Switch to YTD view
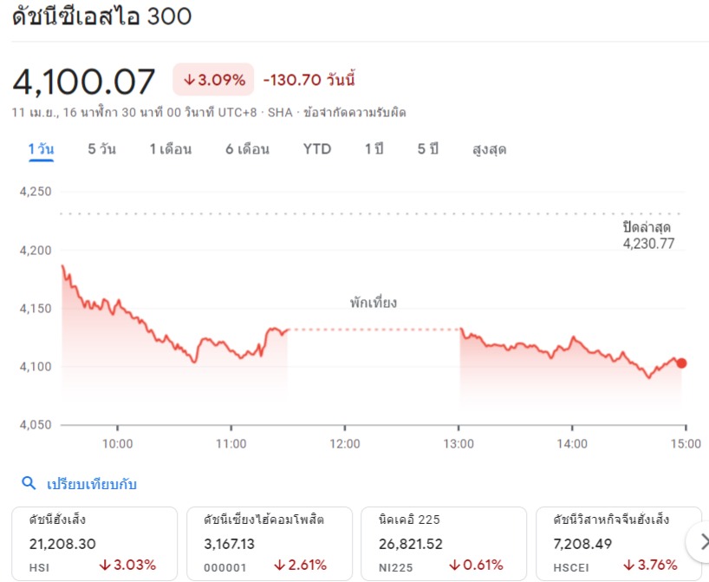Screen dimensions: 709x582 (317, 149)
